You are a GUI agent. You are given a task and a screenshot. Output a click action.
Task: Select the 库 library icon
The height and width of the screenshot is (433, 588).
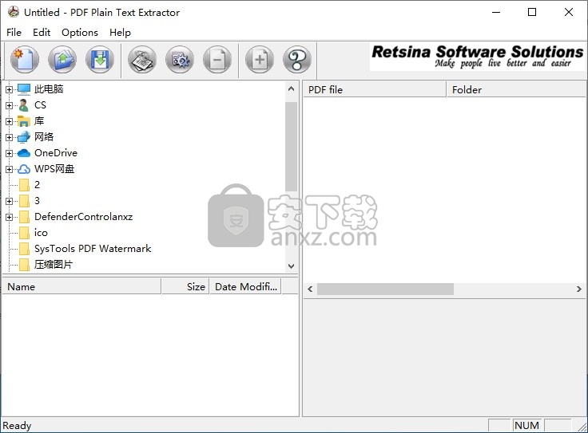pos(24,121)
